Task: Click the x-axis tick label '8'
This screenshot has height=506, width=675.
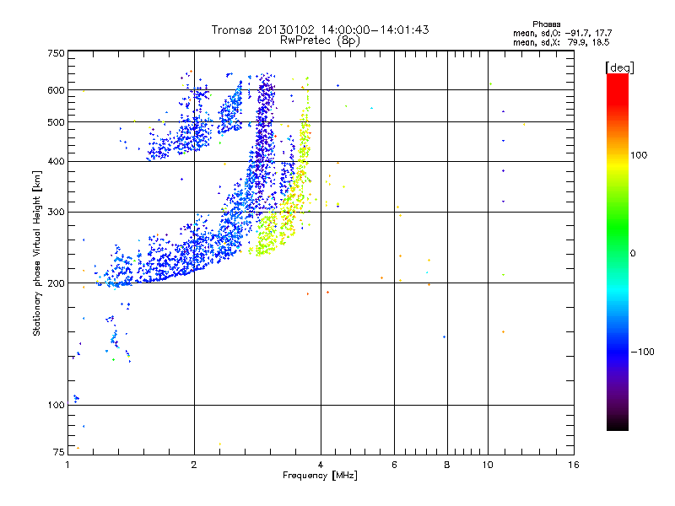Action: 447,465
